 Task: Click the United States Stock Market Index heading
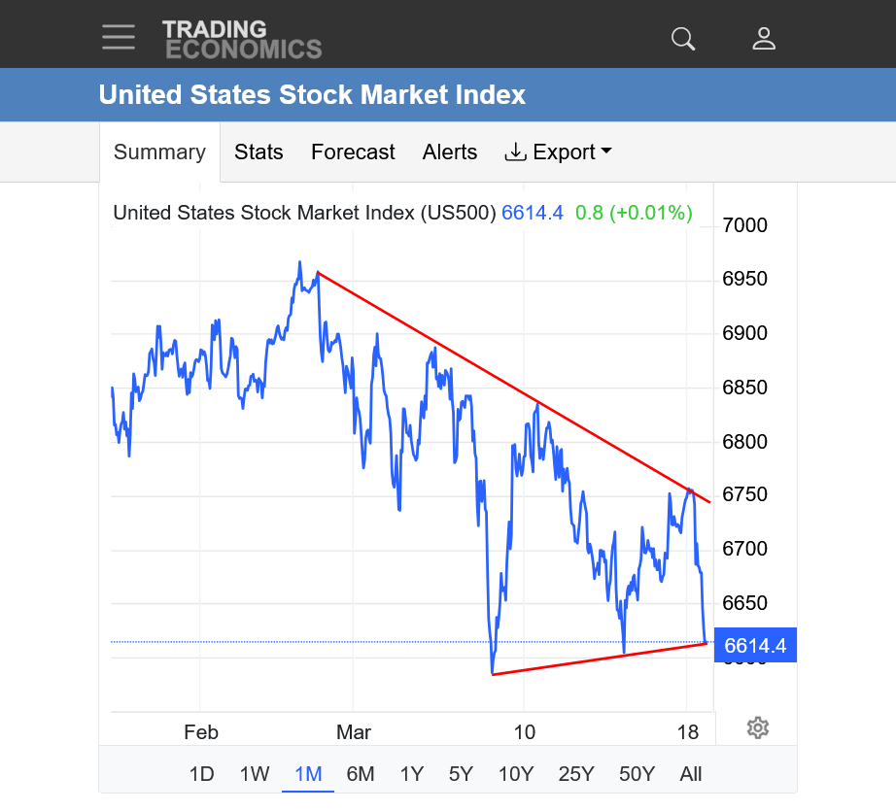pyautogui.click(x=312, y=95)
